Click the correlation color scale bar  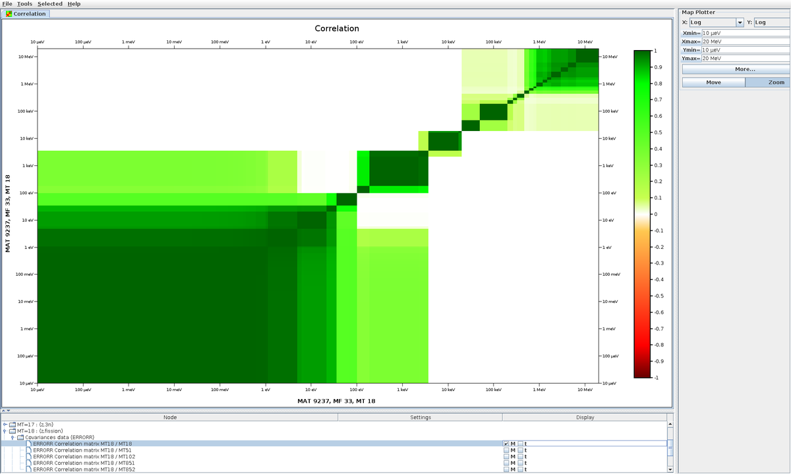click(x=642, y=214)
